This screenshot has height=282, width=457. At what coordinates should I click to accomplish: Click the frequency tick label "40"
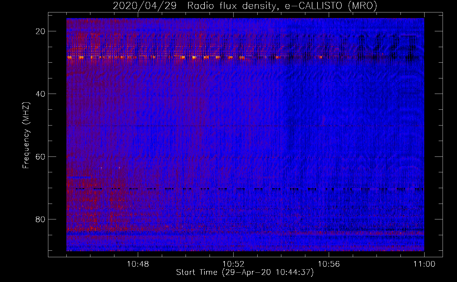click(x=41, y=94)
